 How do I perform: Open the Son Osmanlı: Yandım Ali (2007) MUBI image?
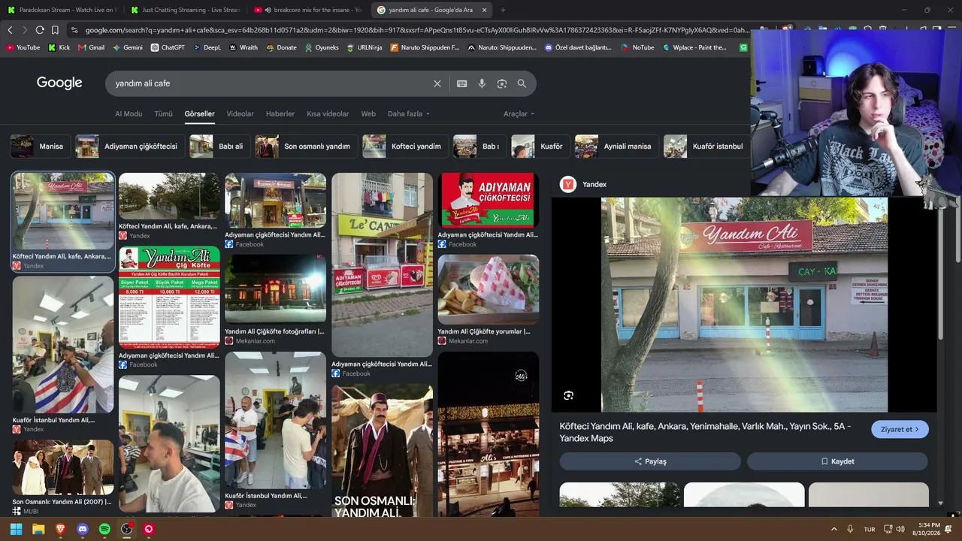tap(63, 467)
